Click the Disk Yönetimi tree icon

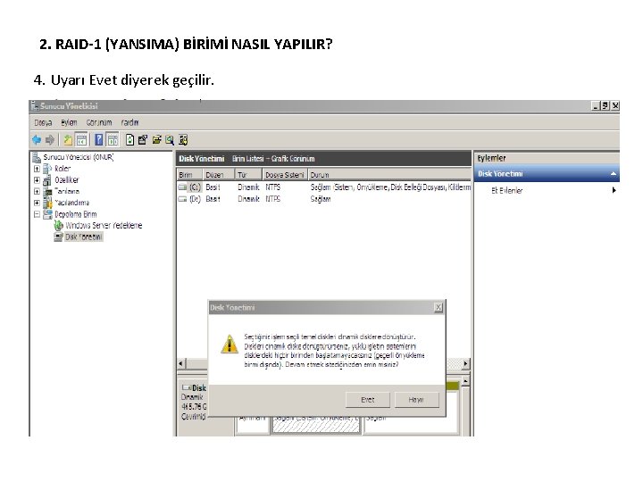pos(59,237)
